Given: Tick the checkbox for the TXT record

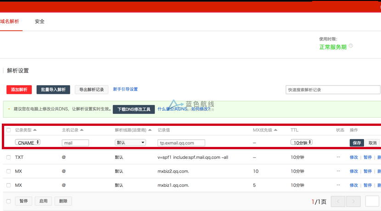Looking at the screenshot, I should point(9,157).
